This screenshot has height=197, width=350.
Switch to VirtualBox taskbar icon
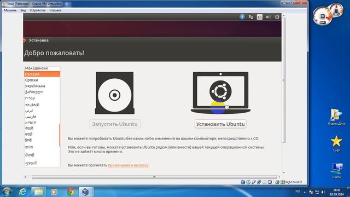coord(86,192)
